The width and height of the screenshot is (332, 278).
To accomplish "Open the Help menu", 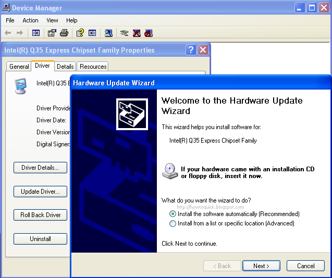I will point(71,20).
